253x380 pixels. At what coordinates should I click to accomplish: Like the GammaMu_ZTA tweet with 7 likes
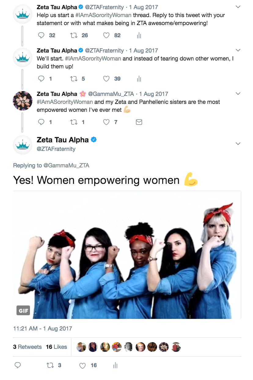pyautogui.click(x=106, y=122)
